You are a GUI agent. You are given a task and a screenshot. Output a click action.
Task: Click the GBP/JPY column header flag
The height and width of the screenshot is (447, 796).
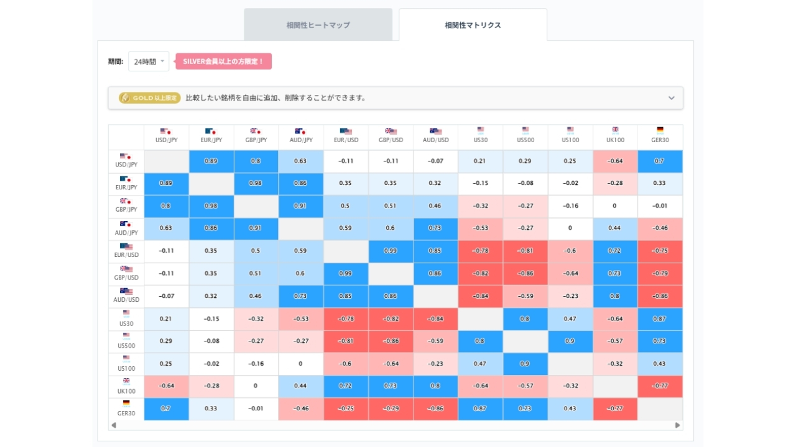[256, 131]
